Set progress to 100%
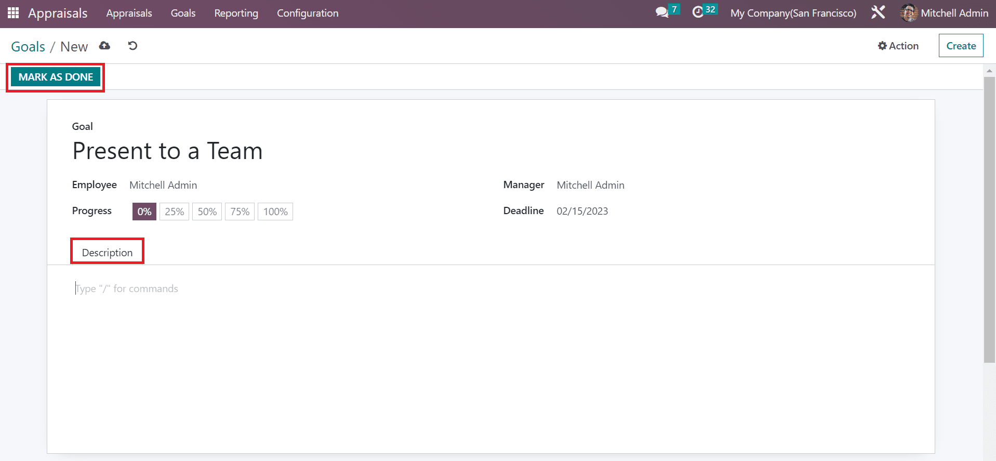Viewport: 996px width, 461px height. click(x=275, y=212)
